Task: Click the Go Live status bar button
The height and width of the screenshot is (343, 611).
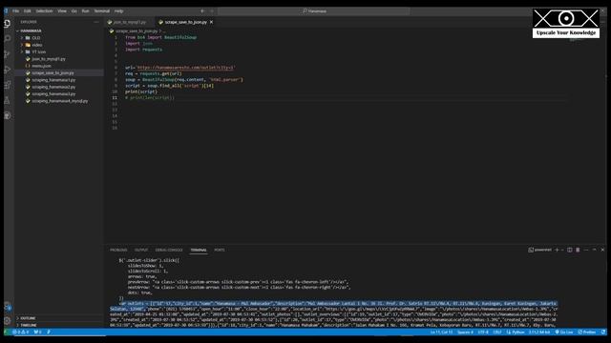Action: [564, 333]
